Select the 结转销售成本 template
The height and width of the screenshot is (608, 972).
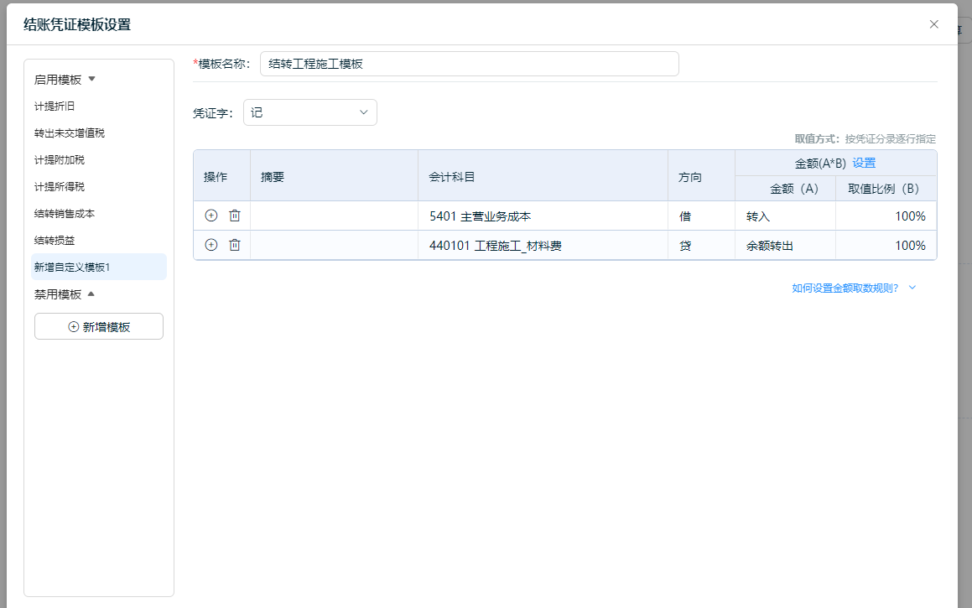click(x=65, y=214)
